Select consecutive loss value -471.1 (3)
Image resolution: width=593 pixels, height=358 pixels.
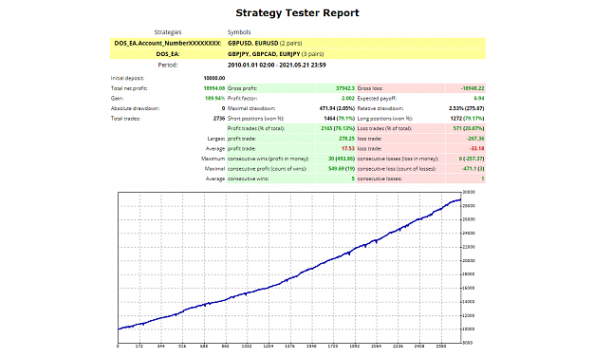pyautogui.click(x=473, y=169)
